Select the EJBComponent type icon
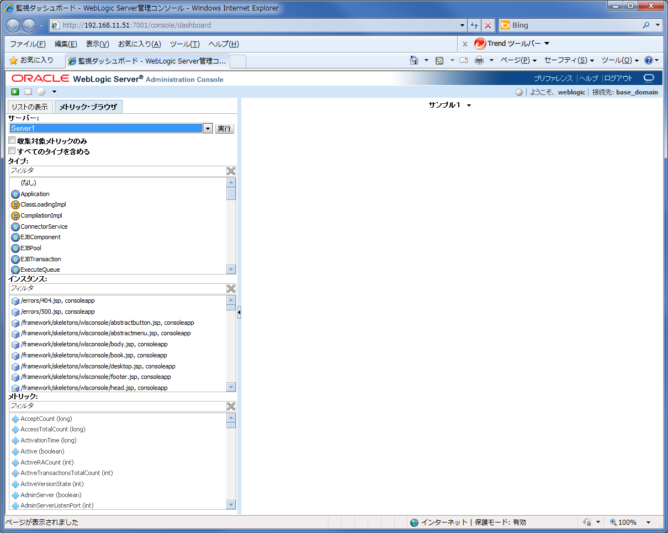 tap(15, 238)
